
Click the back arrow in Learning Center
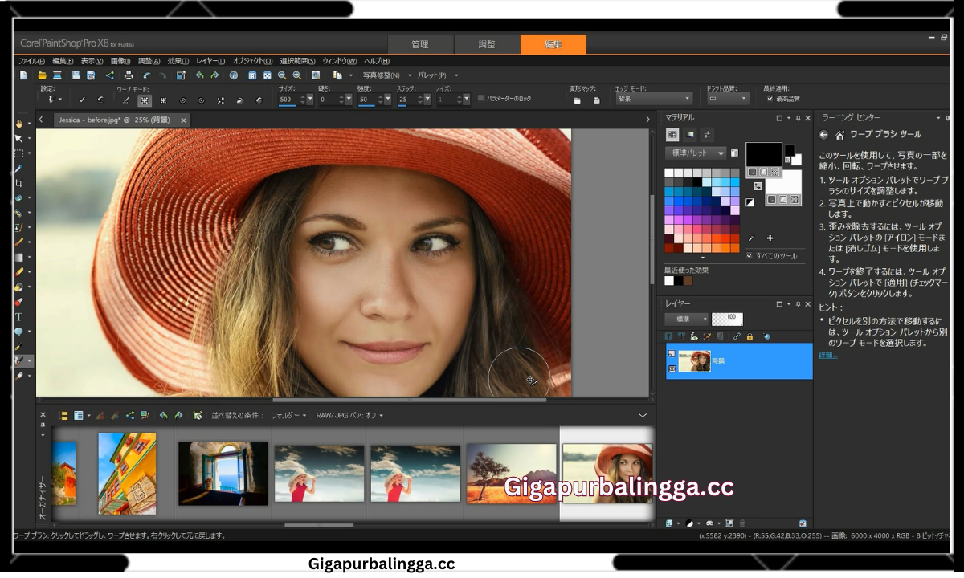(823, 135)
